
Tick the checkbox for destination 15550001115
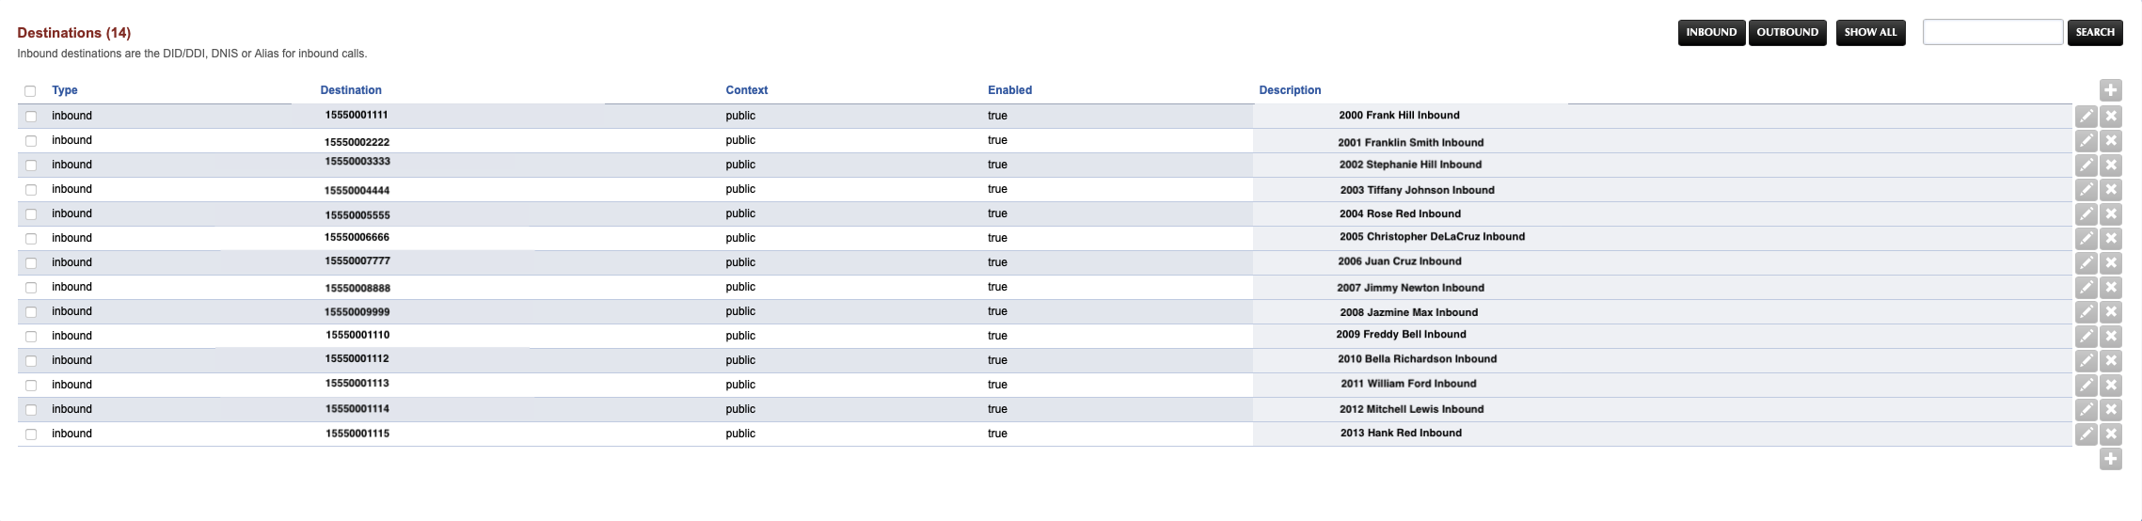click(x=31, y=434)
